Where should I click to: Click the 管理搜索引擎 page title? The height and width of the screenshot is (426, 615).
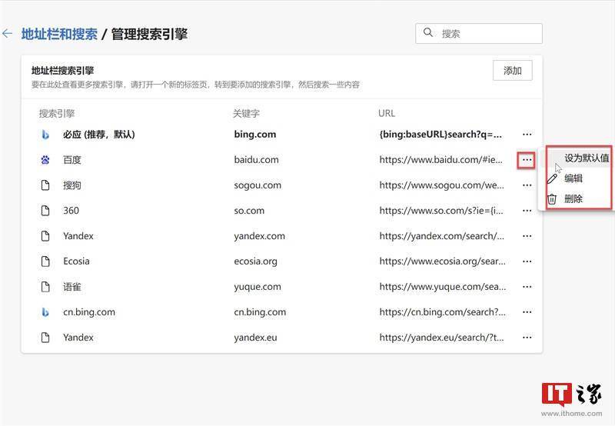[149, 34]
